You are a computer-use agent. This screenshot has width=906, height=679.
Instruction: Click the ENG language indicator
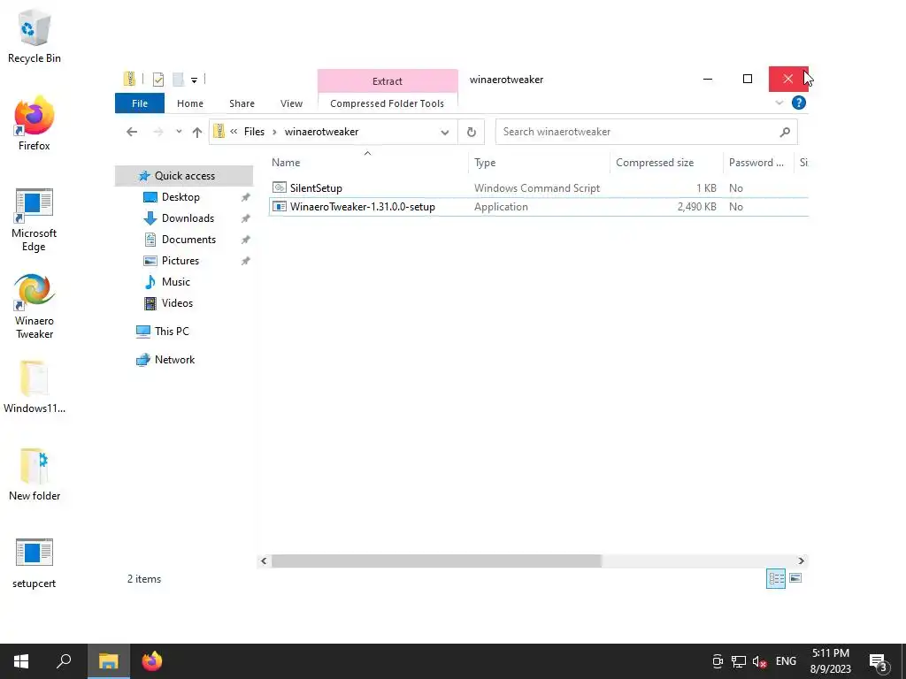pyautogui.click(x=786, y=661)
